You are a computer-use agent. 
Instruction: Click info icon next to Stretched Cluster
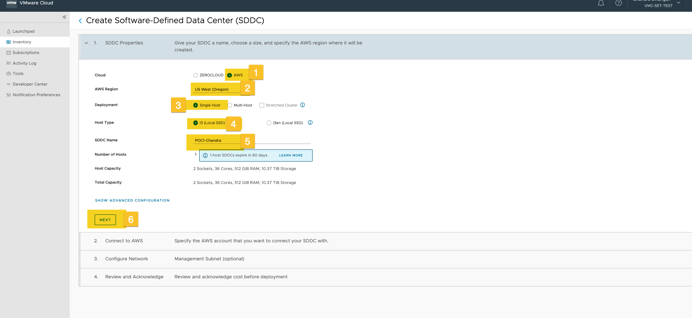coord(302,105)
